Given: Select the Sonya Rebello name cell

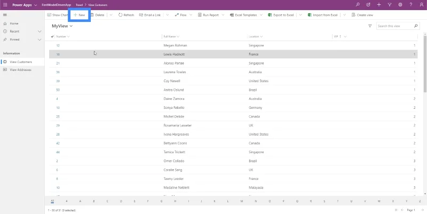Looking at the screenshot, I should pos(174,108).
